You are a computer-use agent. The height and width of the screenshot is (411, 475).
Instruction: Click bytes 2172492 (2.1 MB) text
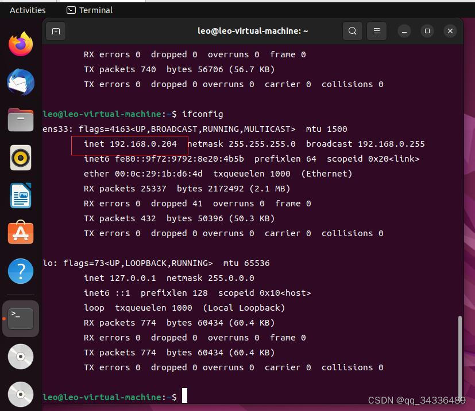(x=234, y=189)
